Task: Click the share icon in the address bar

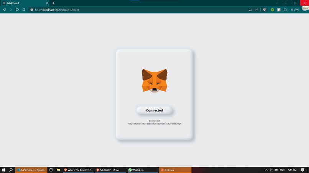Action: pos(256,10)
